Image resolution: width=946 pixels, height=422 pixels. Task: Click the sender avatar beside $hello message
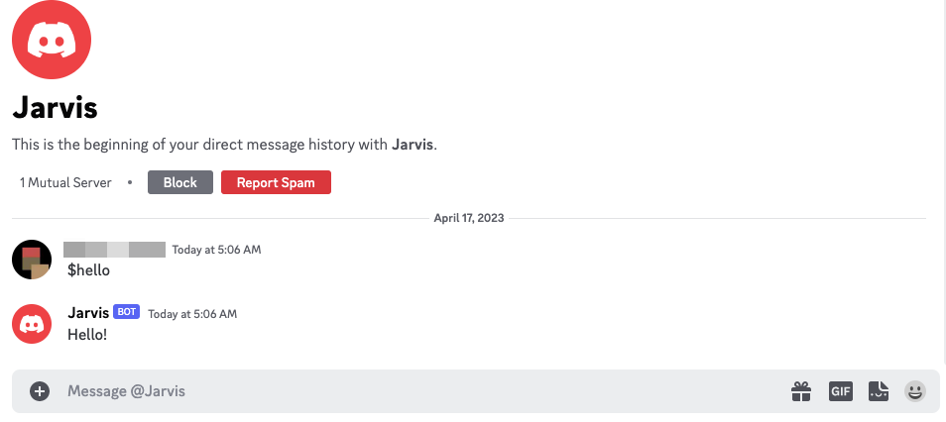[x=32, y=260]
